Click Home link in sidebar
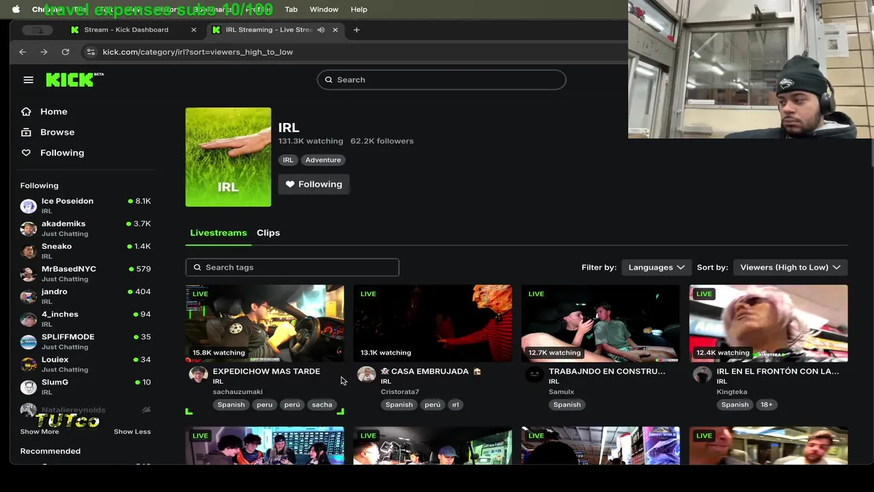 coord(54,111)
